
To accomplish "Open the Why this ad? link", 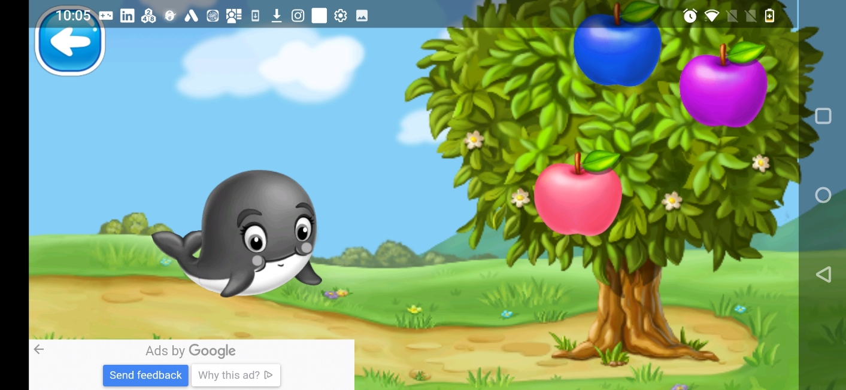I will coord(235,375).
